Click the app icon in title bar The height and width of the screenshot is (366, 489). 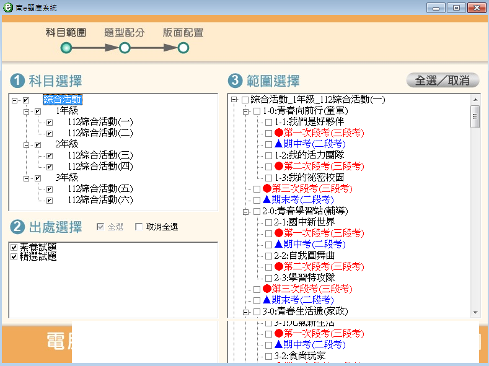coord(8,7)
